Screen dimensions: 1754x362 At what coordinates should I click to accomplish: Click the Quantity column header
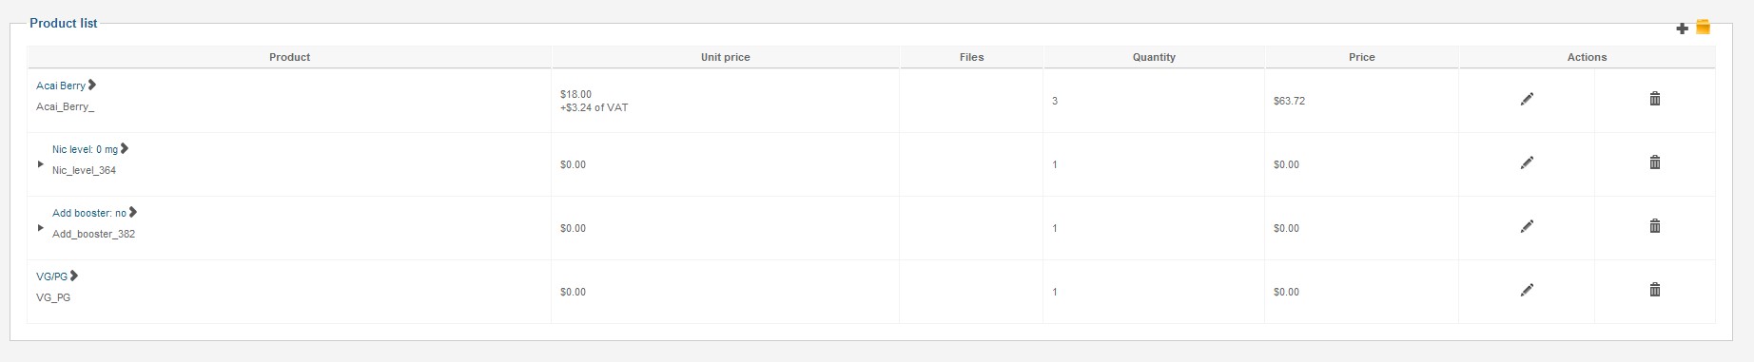point(1154,57)
